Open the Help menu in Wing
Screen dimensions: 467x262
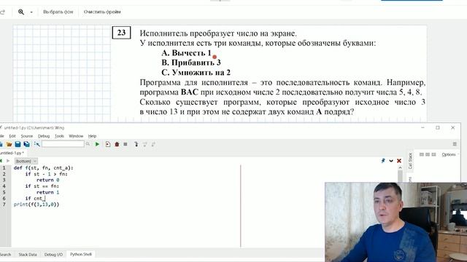[x=93, y=136]
